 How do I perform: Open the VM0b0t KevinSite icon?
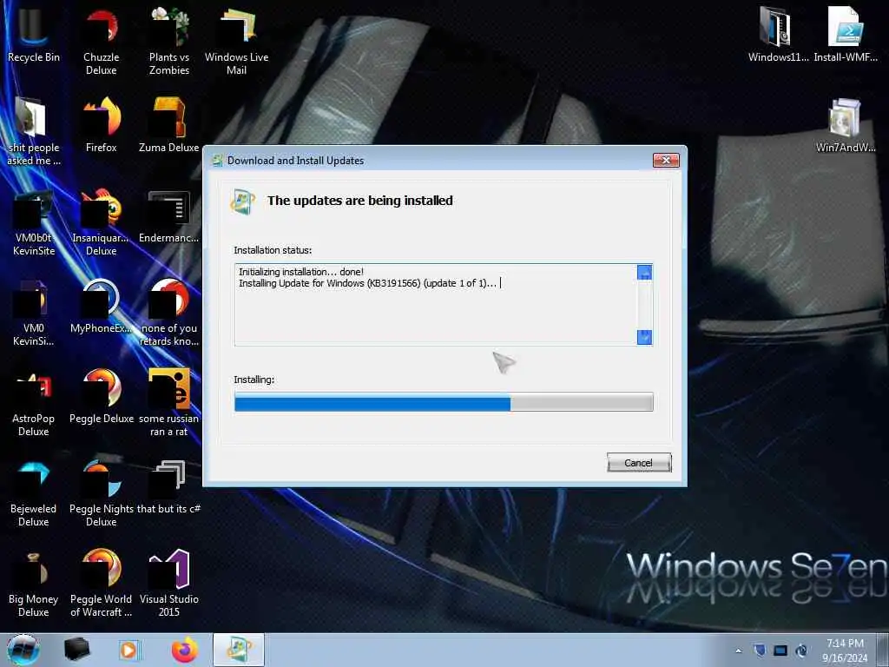point(34,221)
